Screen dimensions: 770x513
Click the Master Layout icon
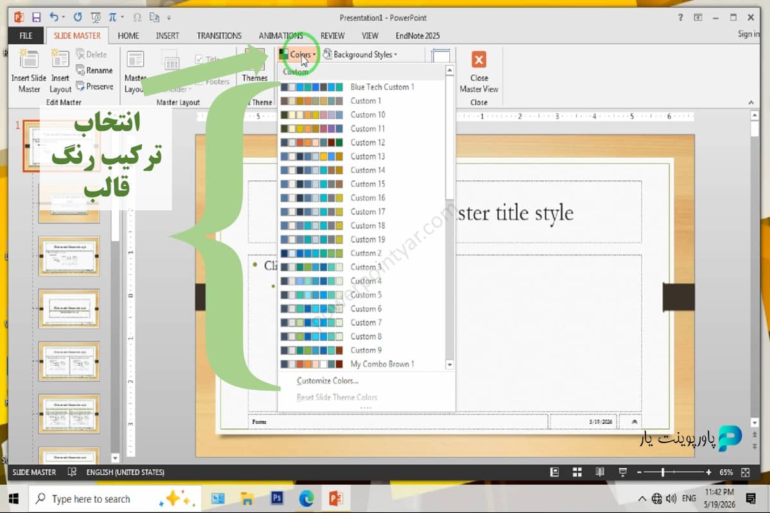click(135, 60)
